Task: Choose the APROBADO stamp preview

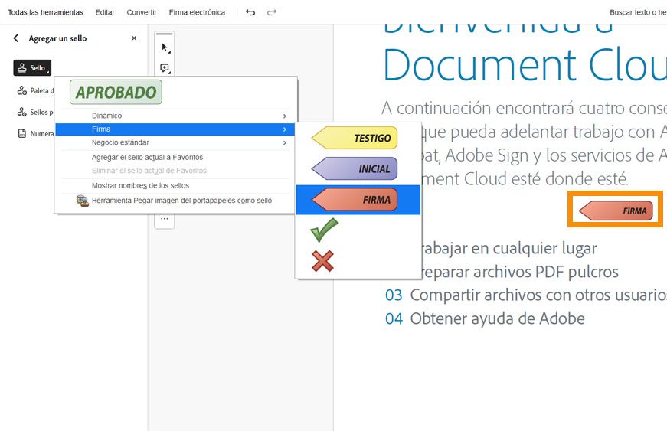Action: pos(116,92)
